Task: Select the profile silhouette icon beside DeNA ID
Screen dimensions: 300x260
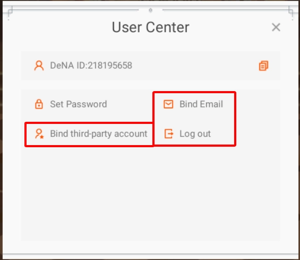Action: pyautogui.click(x=39, y=66)
